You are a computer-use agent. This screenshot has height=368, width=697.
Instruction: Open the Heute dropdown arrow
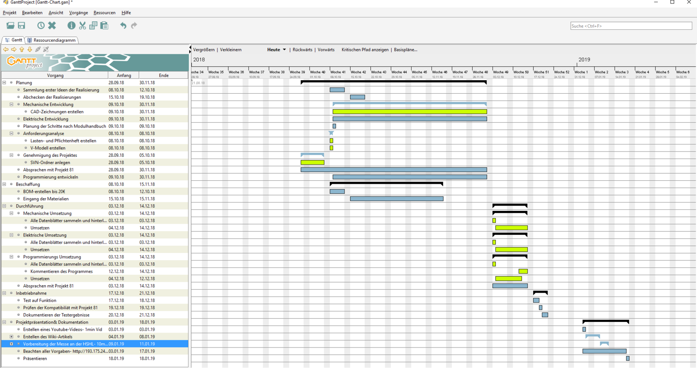[x=284, y=50]
